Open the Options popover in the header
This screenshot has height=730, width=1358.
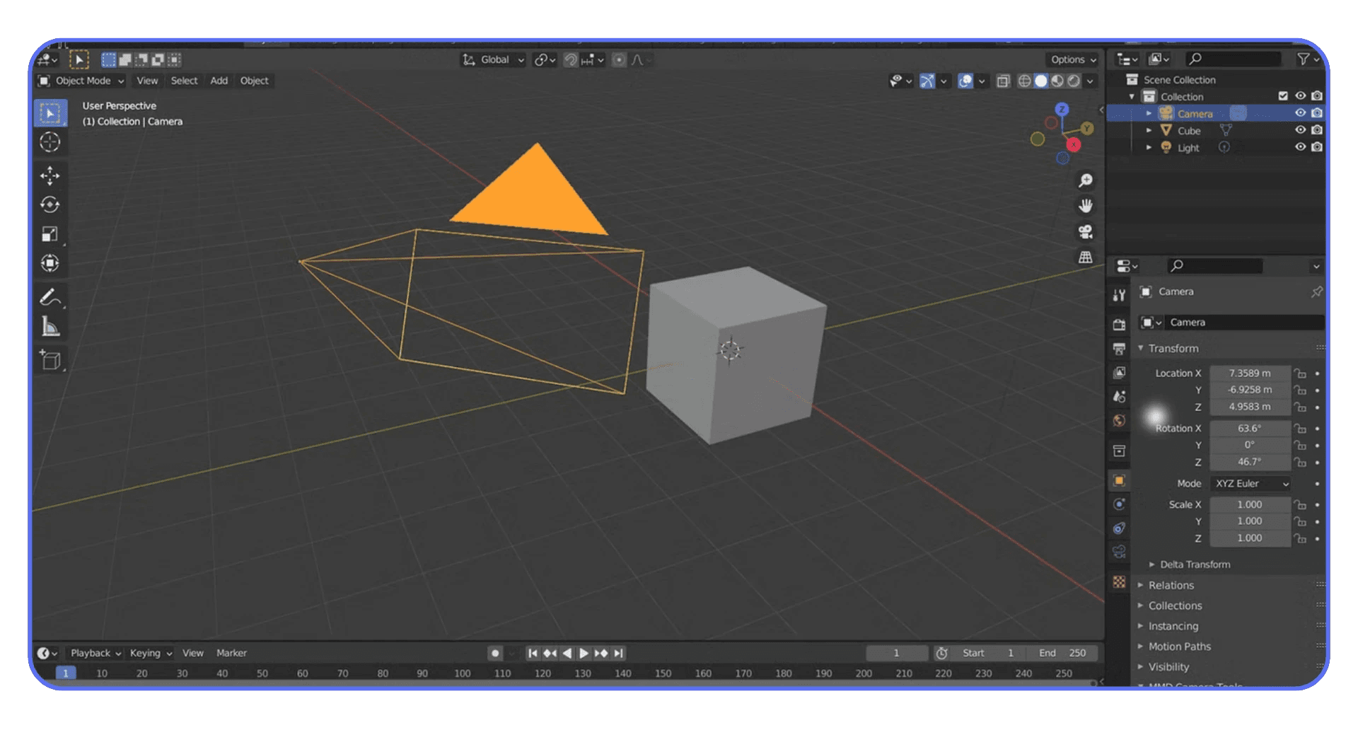(1071, 59)
